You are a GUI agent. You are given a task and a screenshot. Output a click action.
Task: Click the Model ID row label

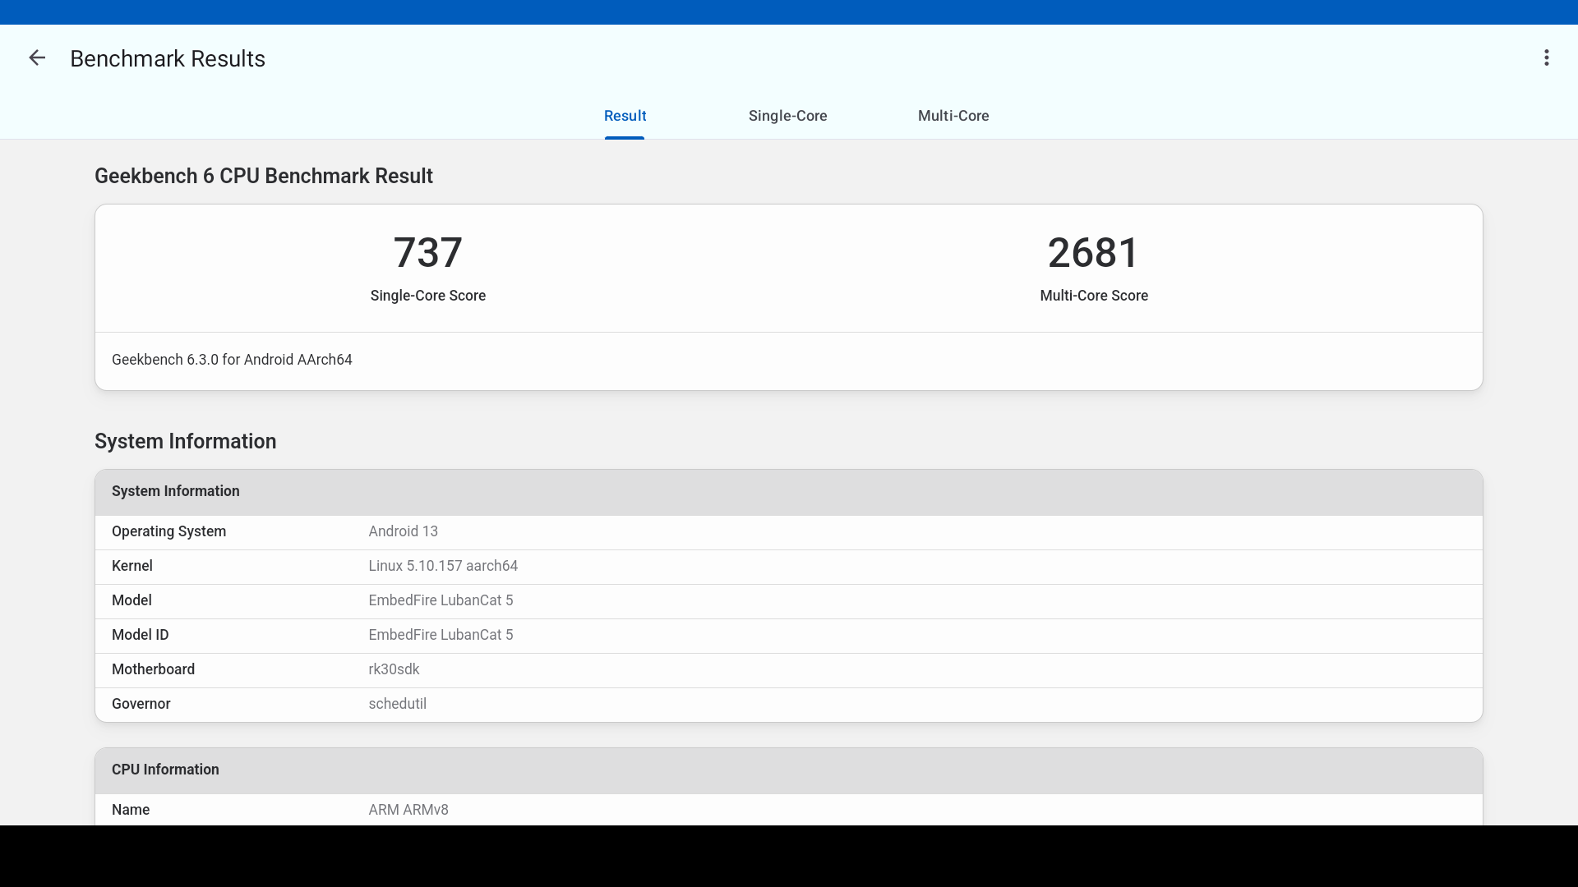point(140,635)
